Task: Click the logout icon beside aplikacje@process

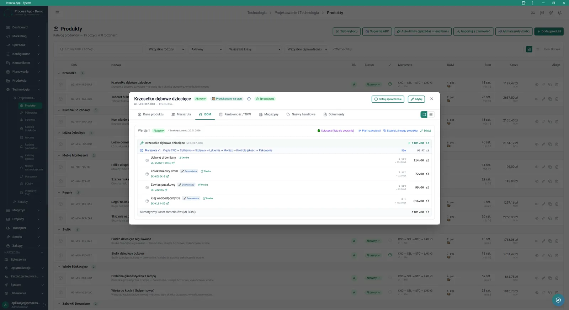Action: pyautogui.click(x=44, y=305)
